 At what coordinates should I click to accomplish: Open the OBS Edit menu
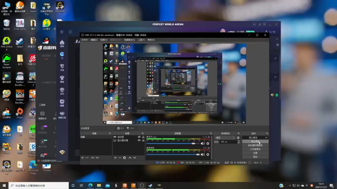[x=94, y=40]
